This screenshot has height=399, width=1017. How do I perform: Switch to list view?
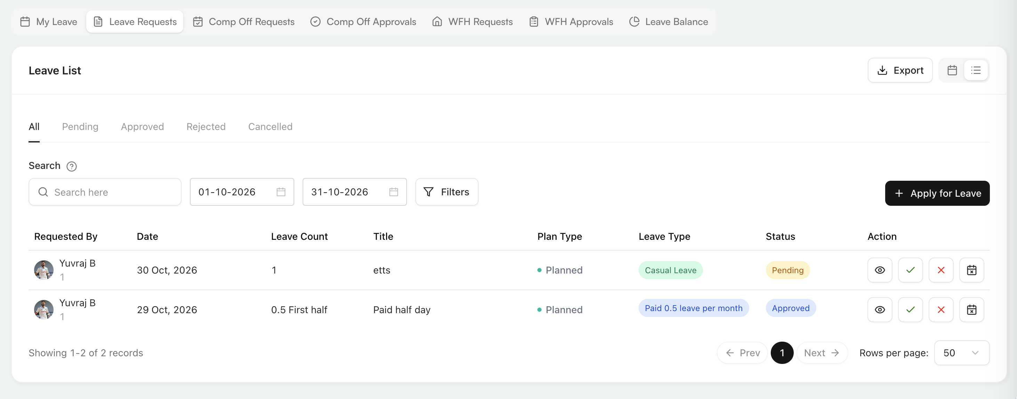[976, 70]
